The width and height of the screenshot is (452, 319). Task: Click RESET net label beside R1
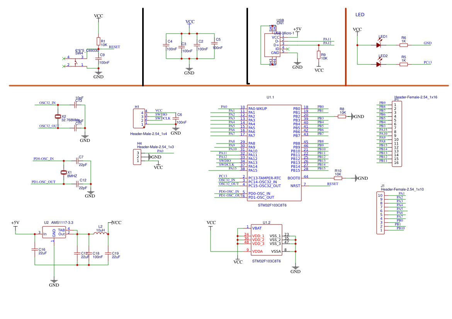coord(114,47)
